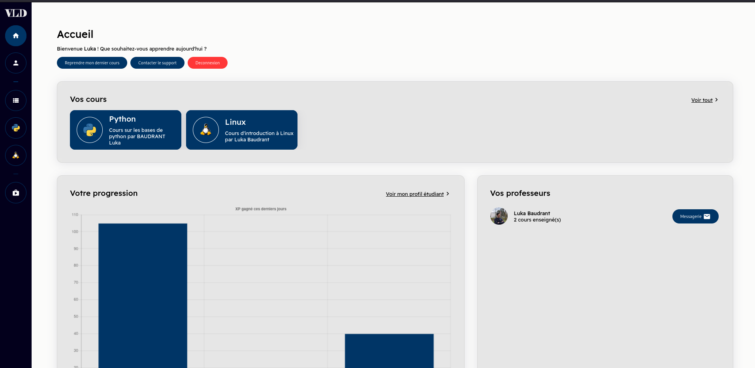755x368 pixels.
Task: Click the 'Votre progression' heading
Action: pos(104,193)
